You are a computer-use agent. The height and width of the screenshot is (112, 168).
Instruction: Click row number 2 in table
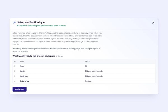[15, 71]
